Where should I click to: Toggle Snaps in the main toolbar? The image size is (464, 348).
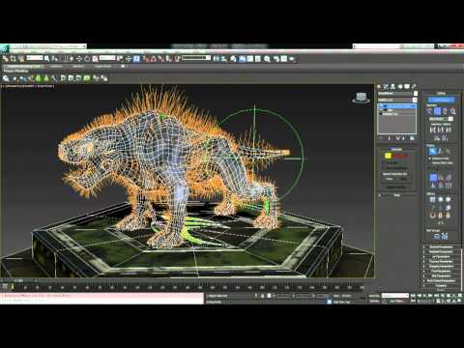(147, 59)
